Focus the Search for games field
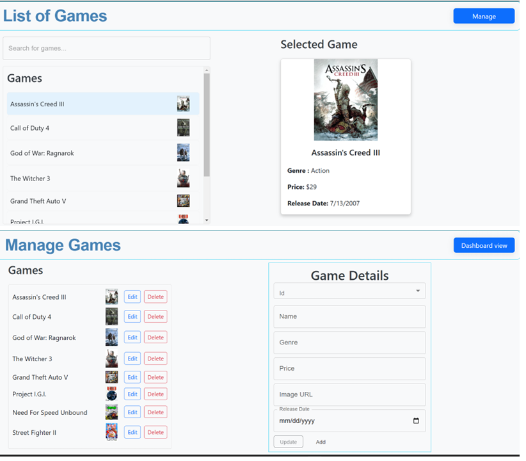Image resolution: width=526 pixels, height=461 pixels. [106, 49]
